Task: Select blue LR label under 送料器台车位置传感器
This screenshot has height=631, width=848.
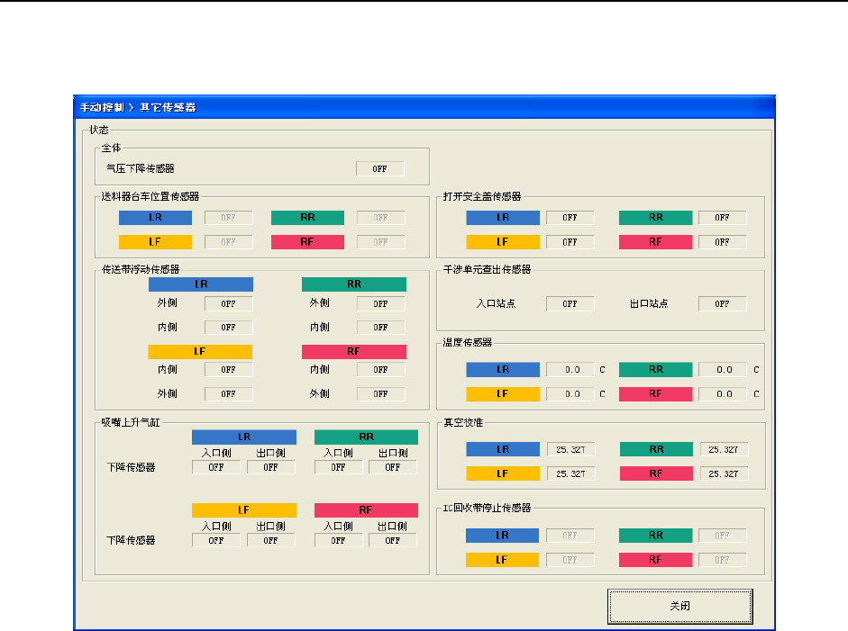Action: coord(155,217)
